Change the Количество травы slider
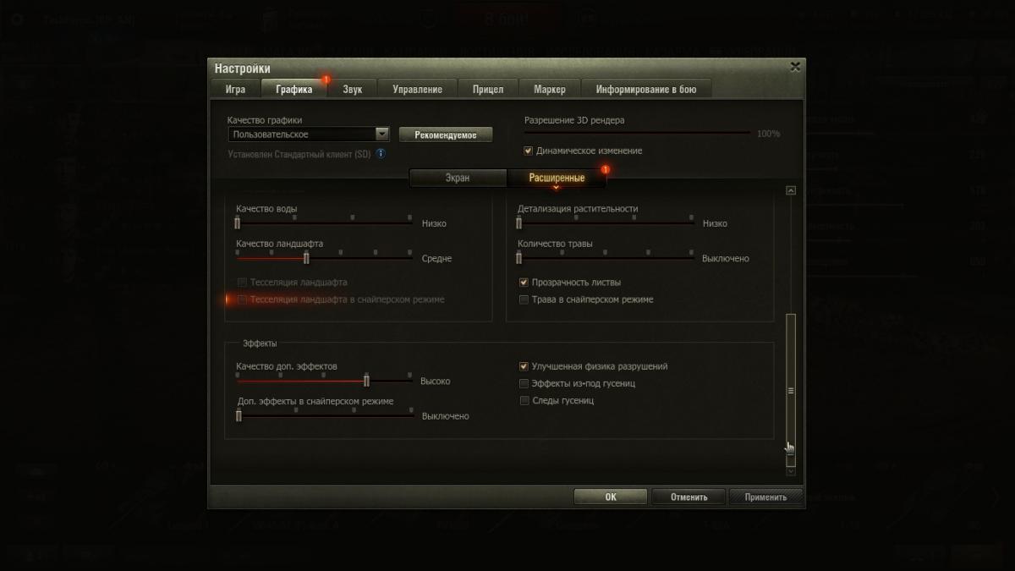 click(606, 258)
